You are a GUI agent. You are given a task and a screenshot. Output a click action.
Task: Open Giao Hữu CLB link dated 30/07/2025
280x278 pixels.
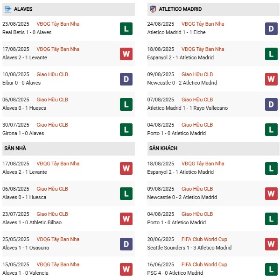pyautogui.click(x=52, y=125)
